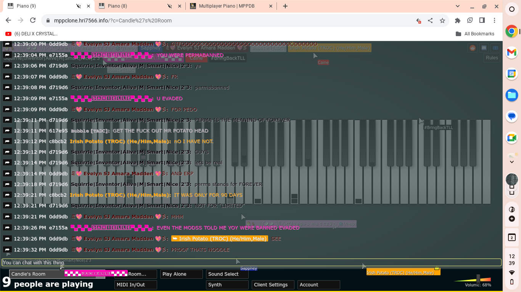
Task: Open the All Bookmarks folder
Action: point(475,34)
